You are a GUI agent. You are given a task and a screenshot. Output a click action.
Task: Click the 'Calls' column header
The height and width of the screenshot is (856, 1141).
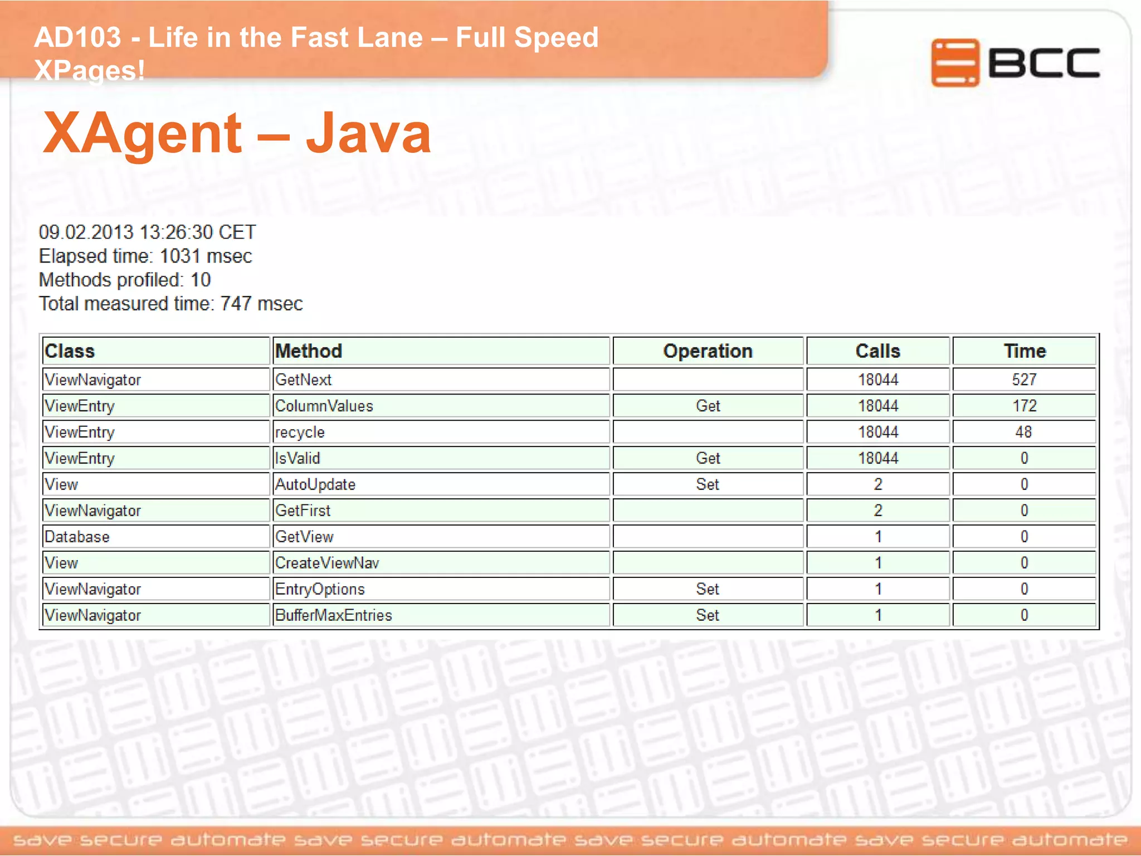coord(877,351)
